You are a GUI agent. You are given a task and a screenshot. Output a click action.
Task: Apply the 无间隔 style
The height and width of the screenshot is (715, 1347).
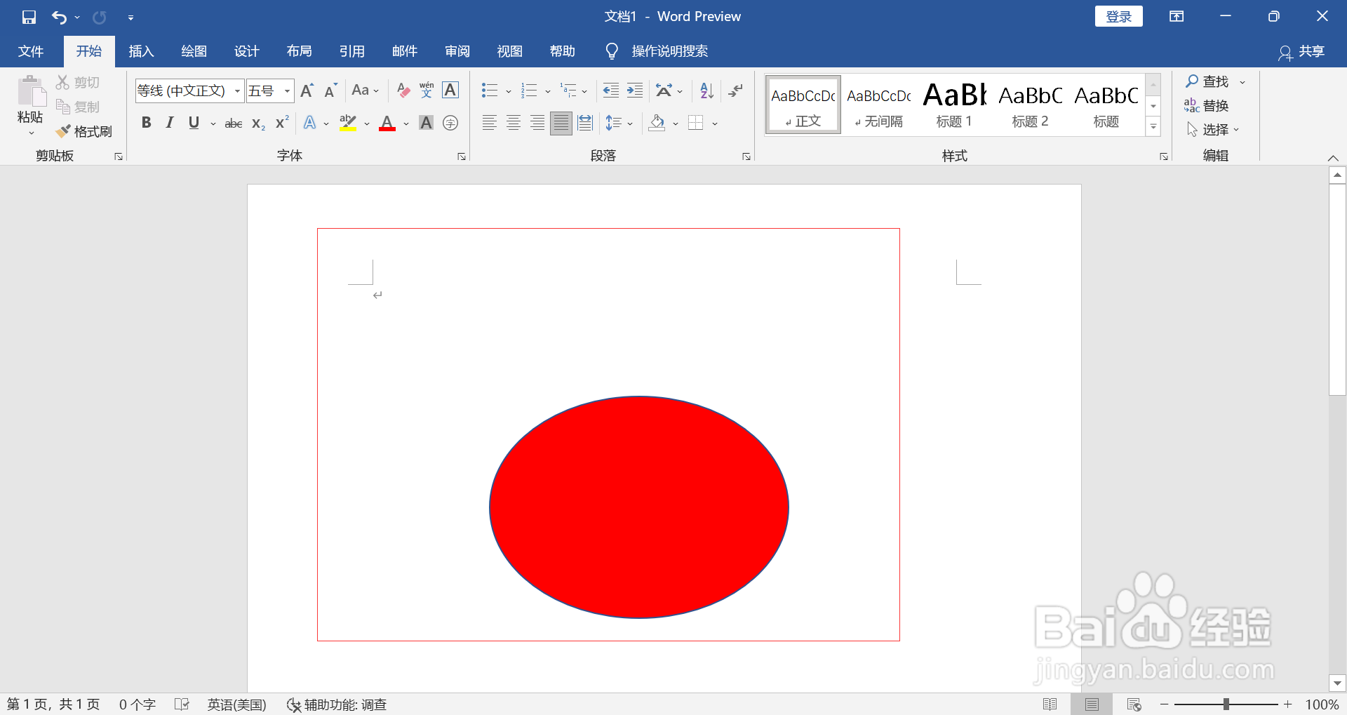pos(878,105)
